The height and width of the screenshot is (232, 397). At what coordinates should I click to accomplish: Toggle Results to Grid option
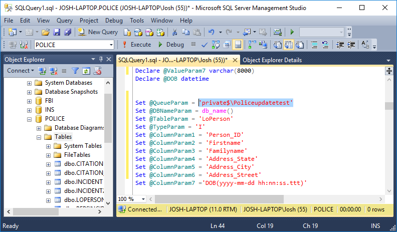[289, 45]
